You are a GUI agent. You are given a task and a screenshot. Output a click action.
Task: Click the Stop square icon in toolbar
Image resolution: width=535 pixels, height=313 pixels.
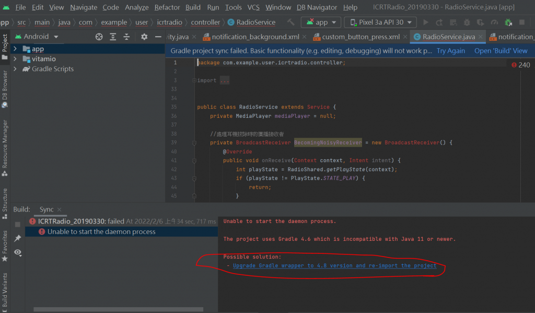click(522, 22)
